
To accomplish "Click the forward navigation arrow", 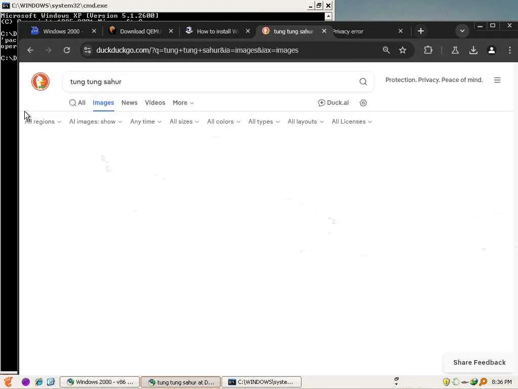I will coord(48,50).
